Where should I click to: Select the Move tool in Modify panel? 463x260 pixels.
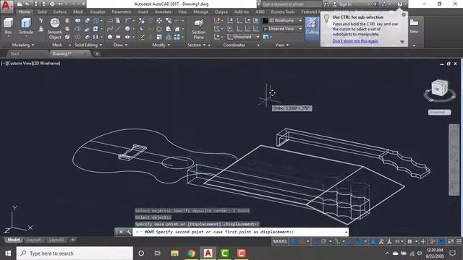[159, 21]
